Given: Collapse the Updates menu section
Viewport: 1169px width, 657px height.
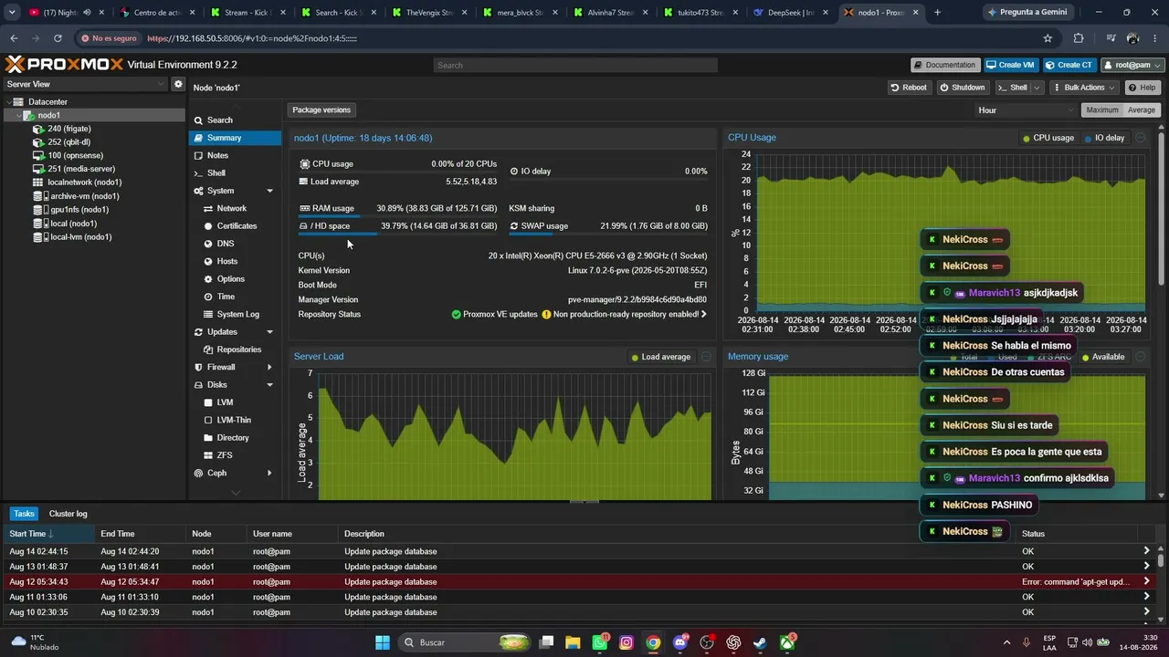Looking at the screenshot, I should pyautogui.click(x=269, y=332).
